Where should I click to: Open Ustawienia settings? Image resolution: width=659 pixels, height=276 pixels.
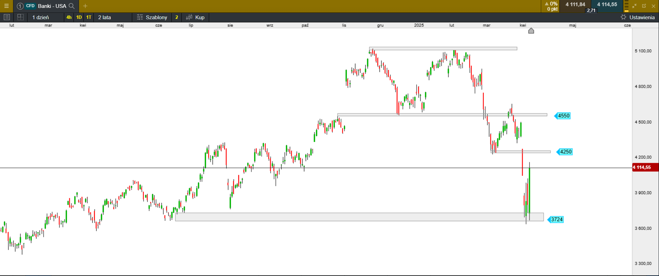[637, 17]
